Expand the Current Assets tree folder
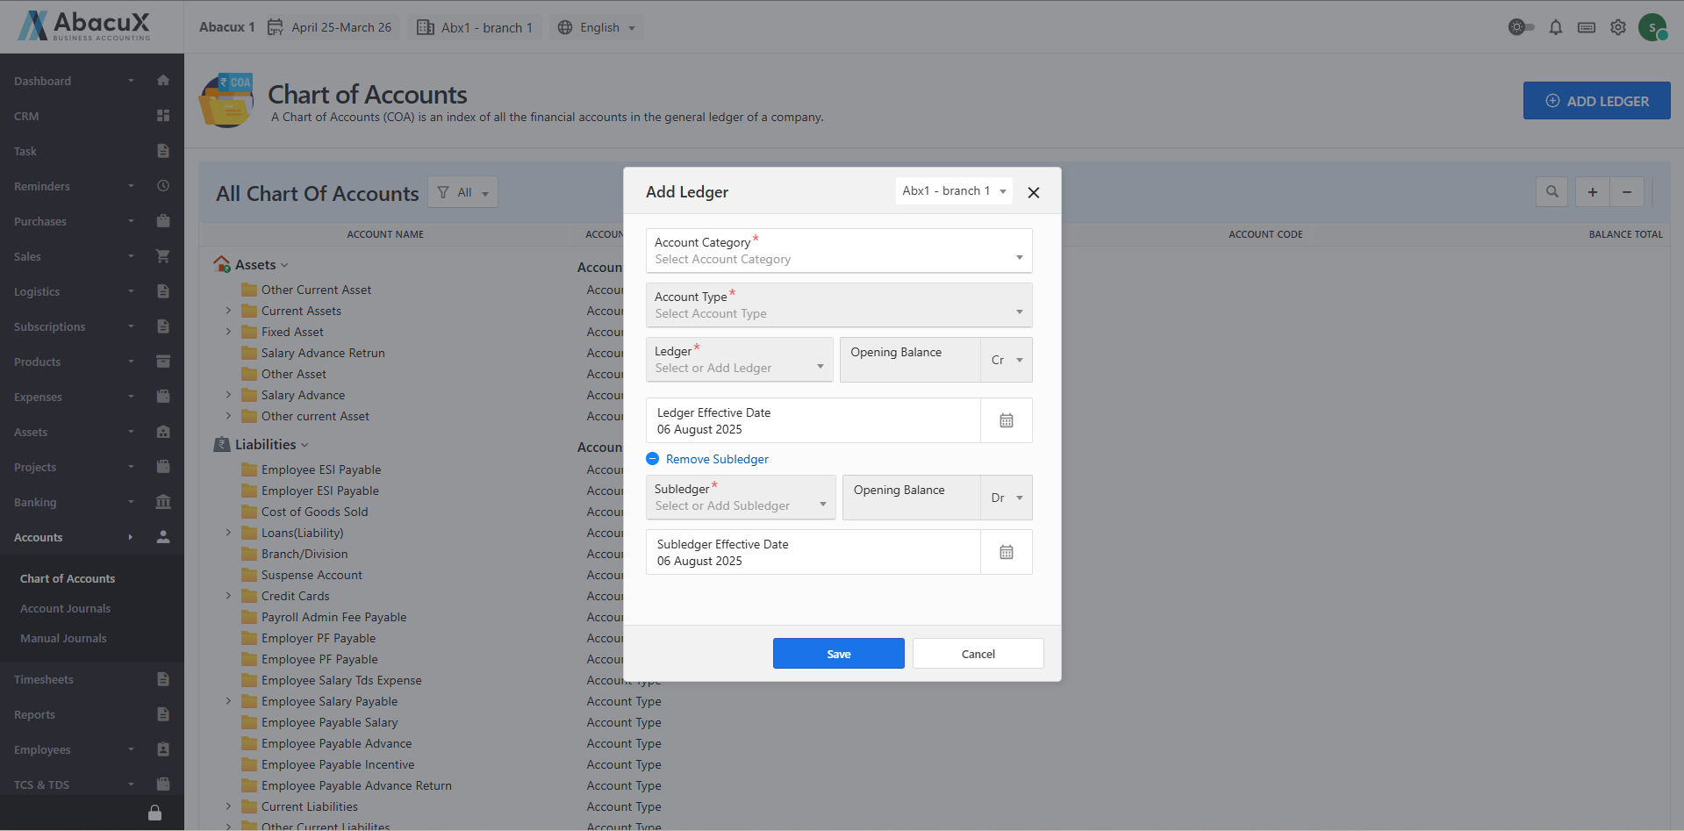Viewport: 1684px width, 831px height. coord(228,311)
